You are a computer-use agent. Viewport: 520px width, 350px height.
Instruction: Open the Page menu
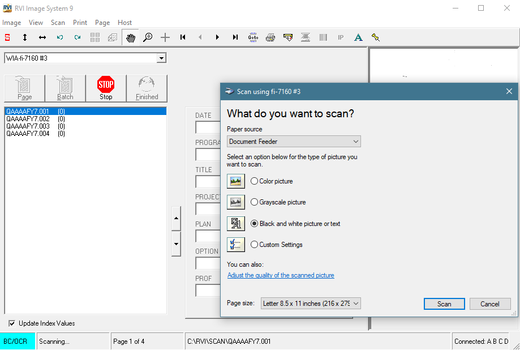tap(102, 23)
